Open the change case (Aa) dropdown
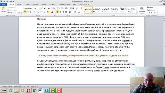165x93 pixels. [49, 8]
